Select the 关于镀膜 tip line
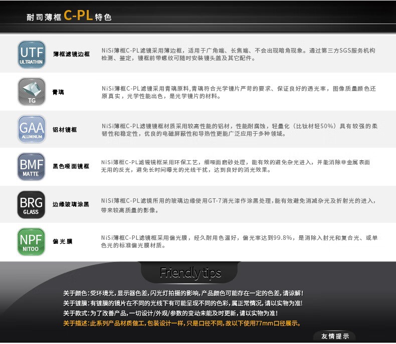Viewport: 396px width, 344px height. point(183,303)
